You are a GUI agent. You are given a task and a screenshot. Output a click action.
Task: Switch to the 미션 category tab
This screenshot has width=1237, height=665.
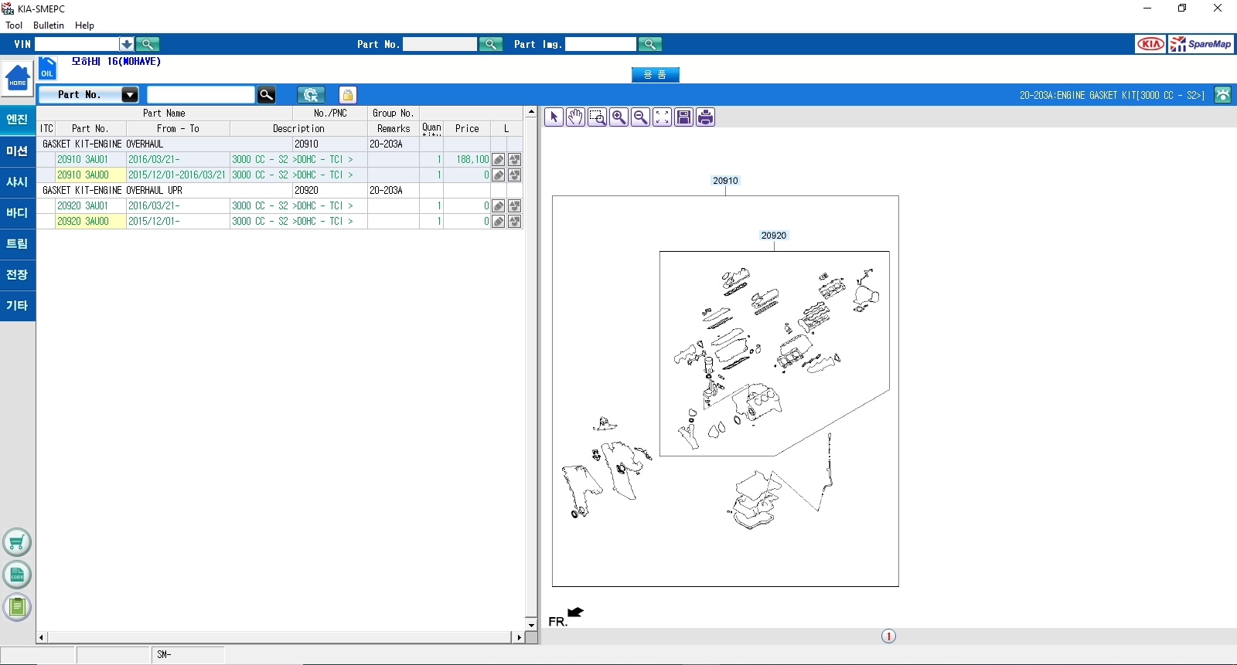[17, 151]
